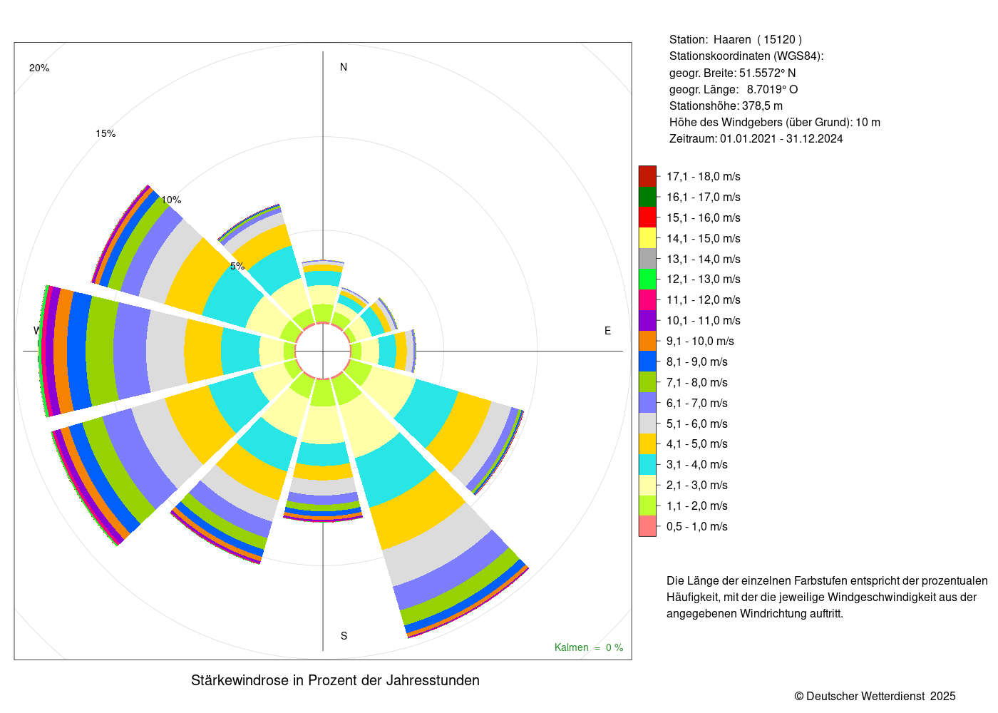The width and height of the screenshot is (998, 713).
Task: Select the 1,1 - 2,0 m/s lime swatch
Action: point(647,506)
